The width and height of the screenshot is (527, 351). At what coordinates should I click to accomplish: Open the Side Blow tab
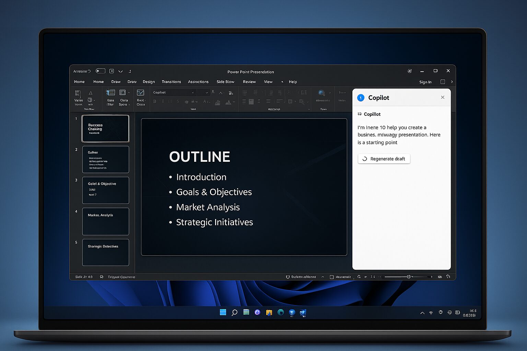[225, 82]
